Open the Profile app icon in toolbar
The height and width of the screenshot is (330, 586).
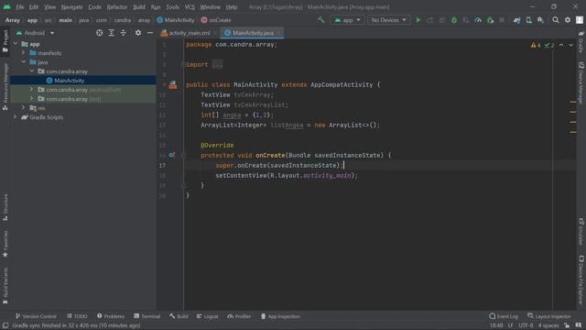click(478, 20)
